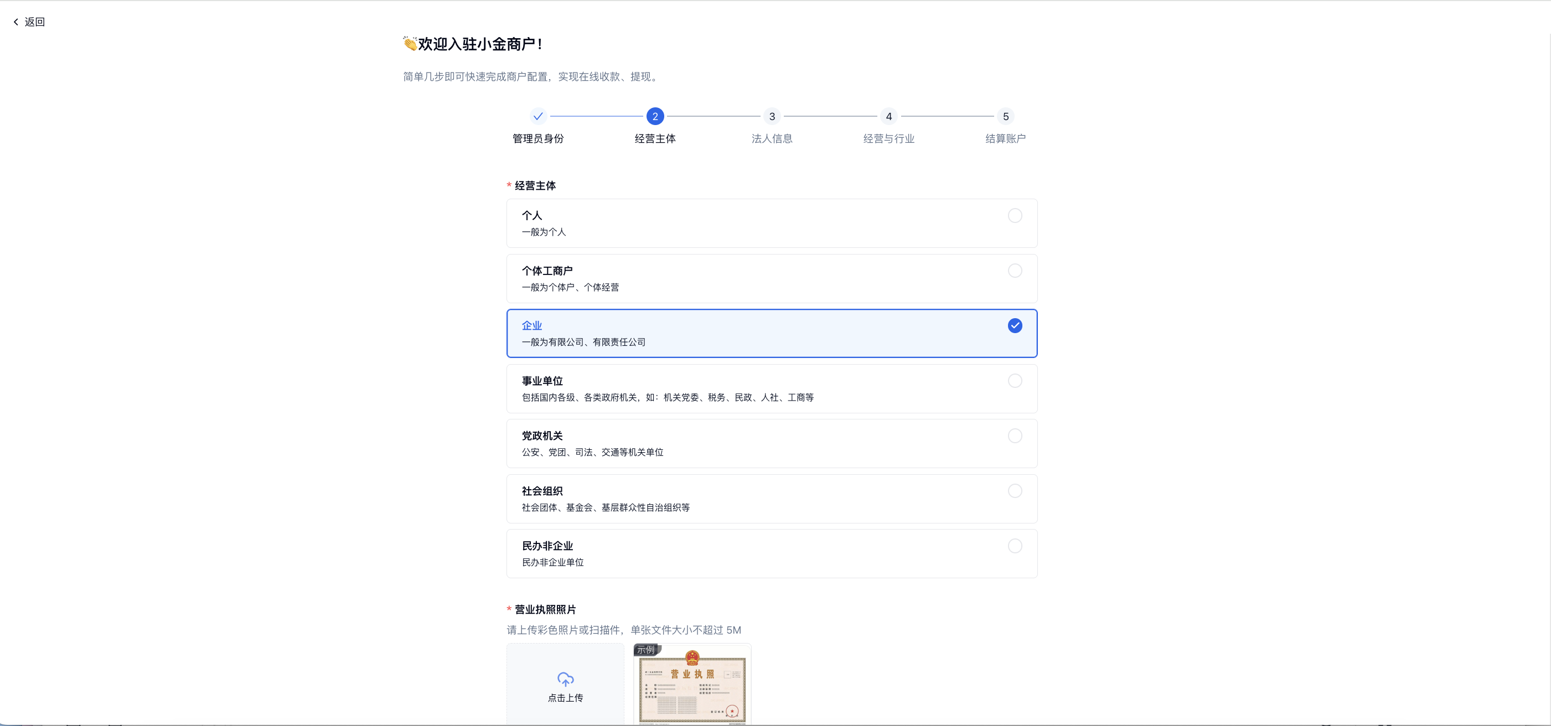Click the clapping hands emoji icon
Screen dimensions: 1551x726
410,43
